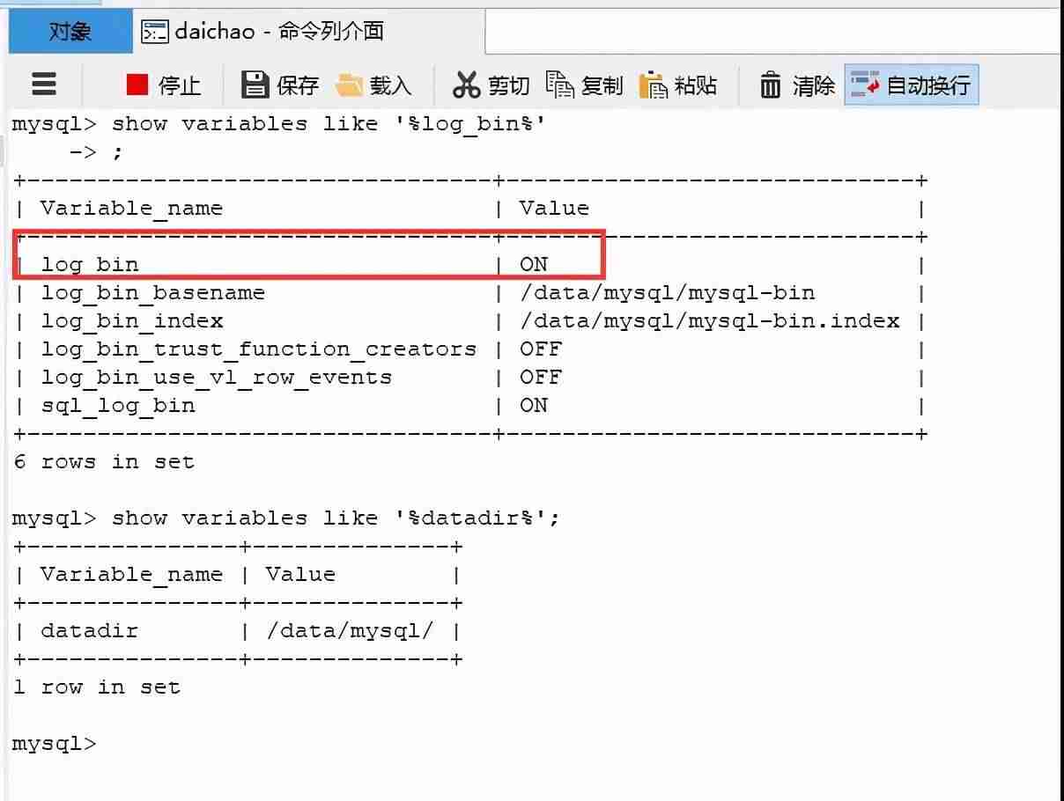
Task: Save the query with 保存
Action: (280, 85)
